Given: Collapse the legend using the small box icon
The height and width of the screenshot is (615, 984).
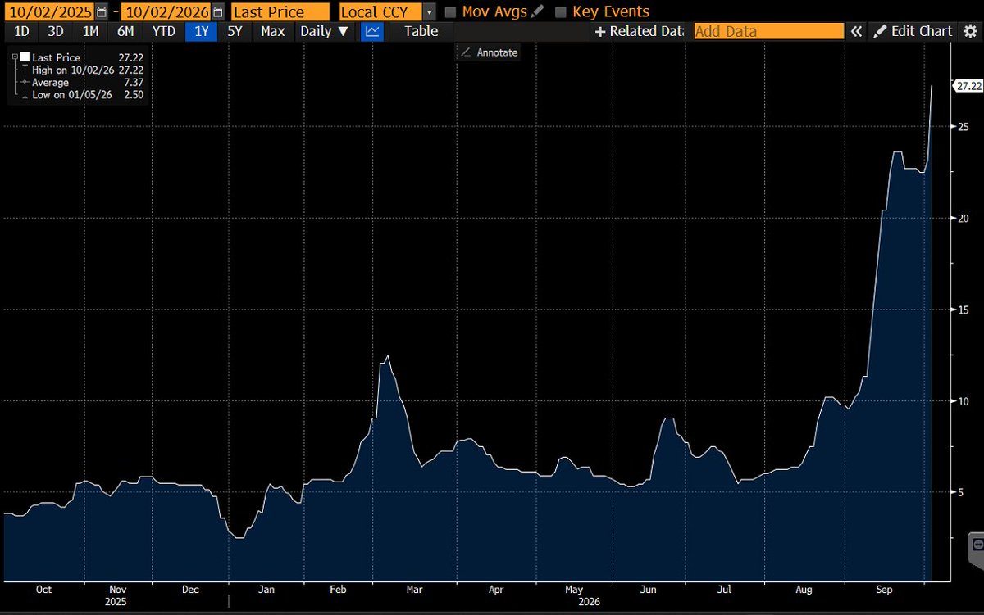Looking at the screenshot, I should coord(15,57).
